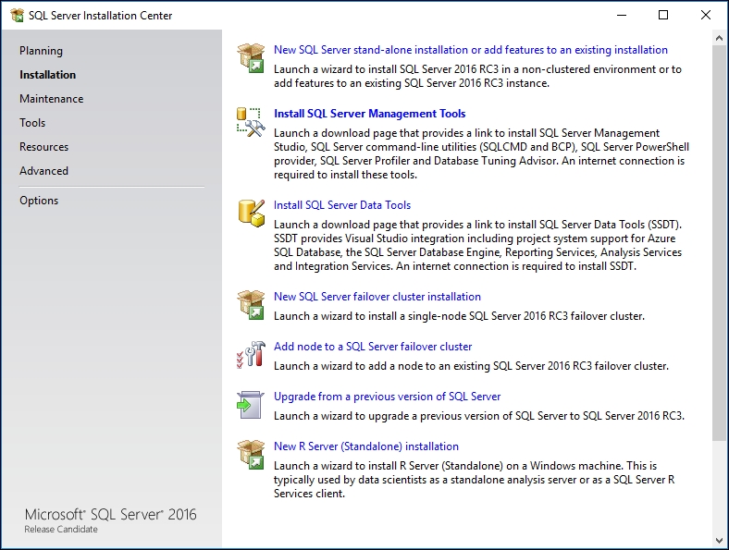Click the text 'required to install these tools.'
729x550 pixels.
pos(345,175)
